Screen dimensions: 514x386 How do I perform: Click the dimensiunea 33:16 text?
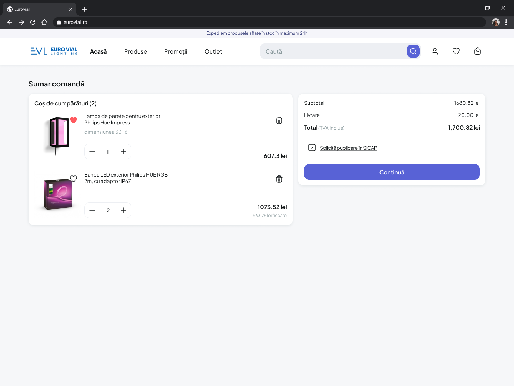pyautogui.click(x=106, y=132)
